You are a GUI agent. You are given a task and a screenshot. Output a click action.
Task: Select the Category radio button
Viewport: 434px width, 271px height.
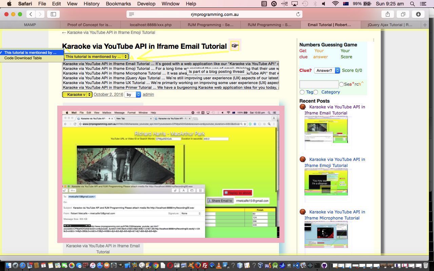click(316, 92)
